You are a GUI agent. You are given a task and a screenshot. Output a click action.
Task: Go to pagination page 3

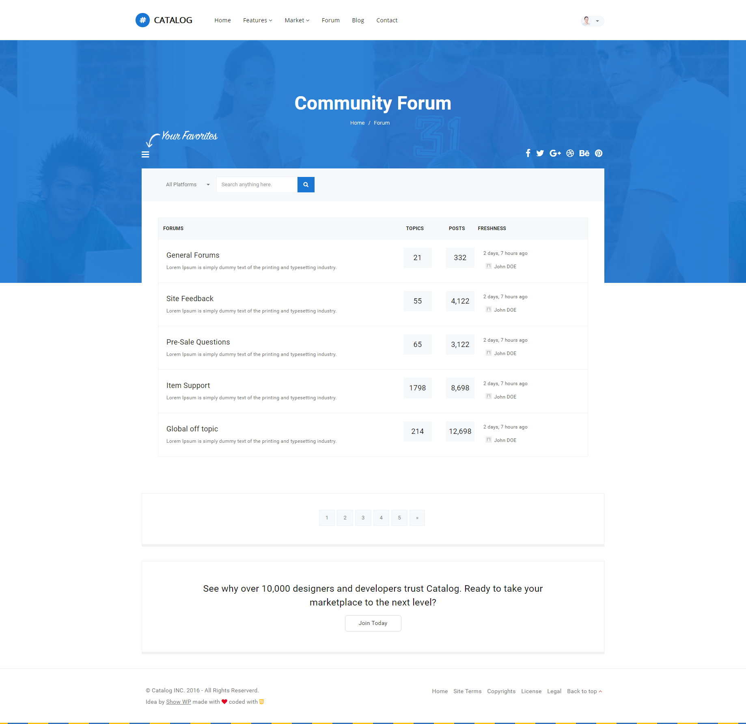click(x=363, y=518)
